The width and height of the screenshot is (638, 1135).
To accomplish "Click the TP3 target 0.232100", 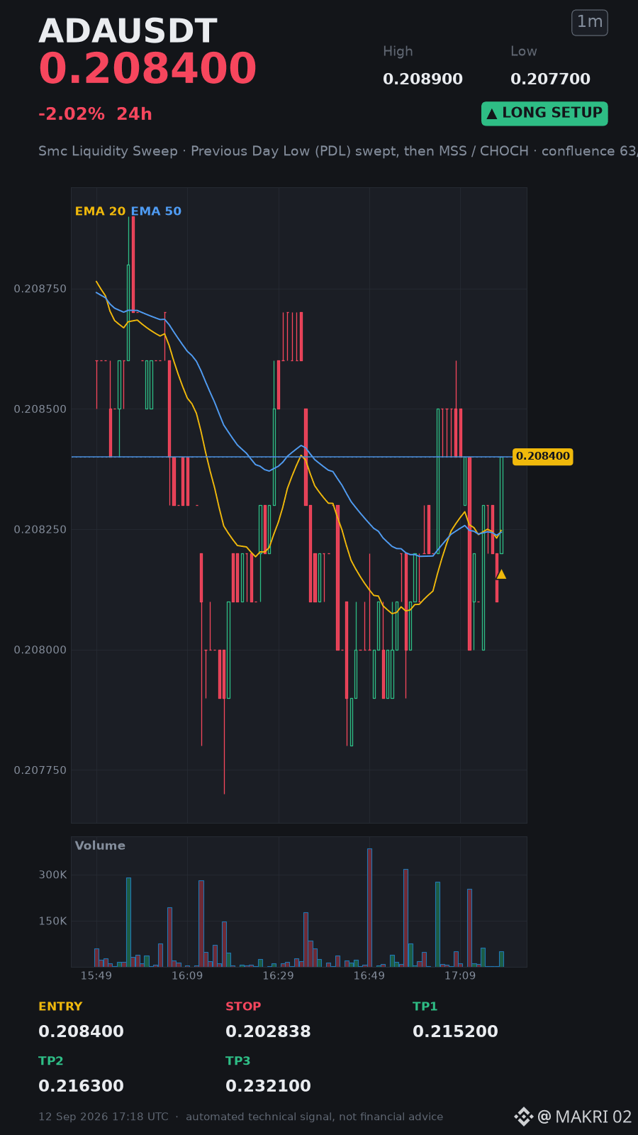I will pyautogui.click(x=268, y=1086).
